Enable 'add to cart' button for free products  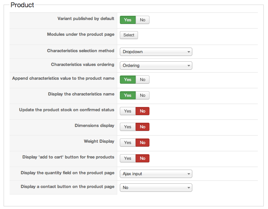[128, 158]
